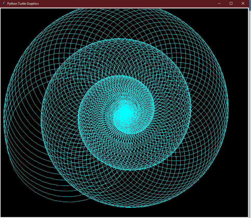
Task: Click the "Python Turtle Graphics" title text
Action: [23, 4]
